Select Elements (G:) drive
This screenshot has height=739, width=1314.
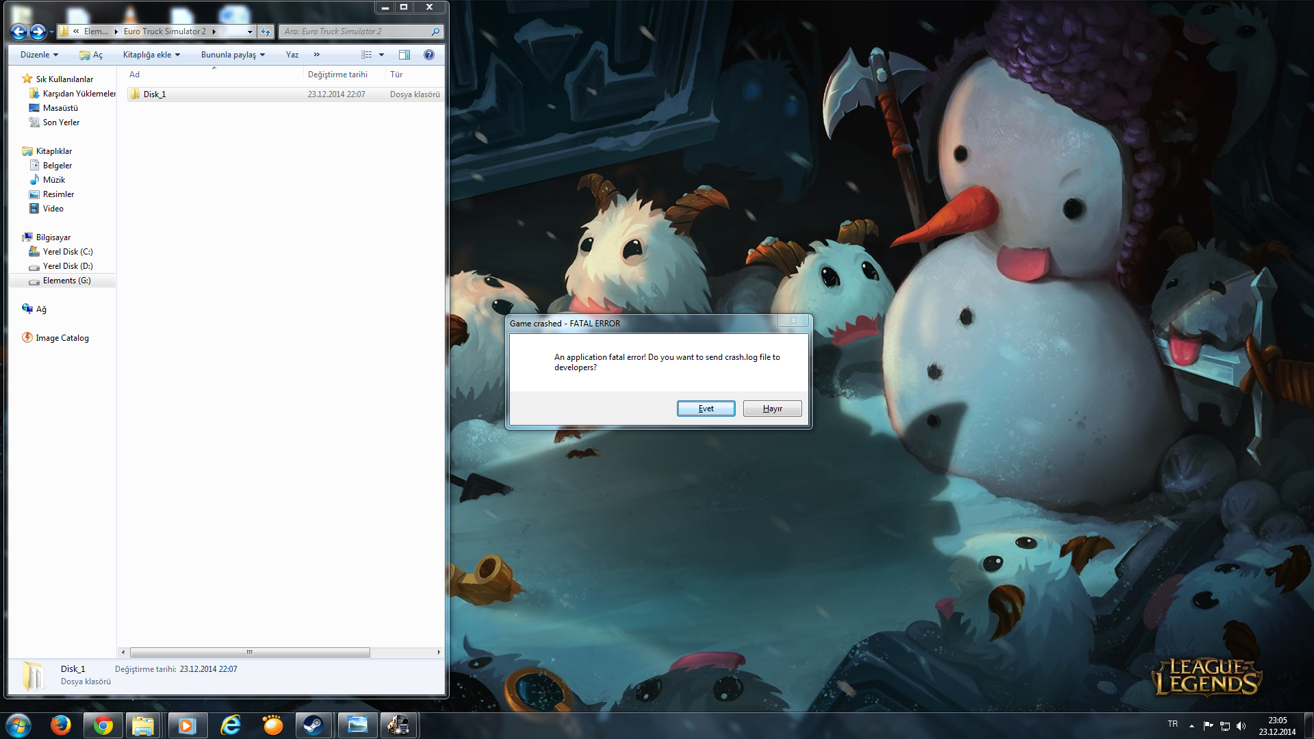(x=62, y=281)
